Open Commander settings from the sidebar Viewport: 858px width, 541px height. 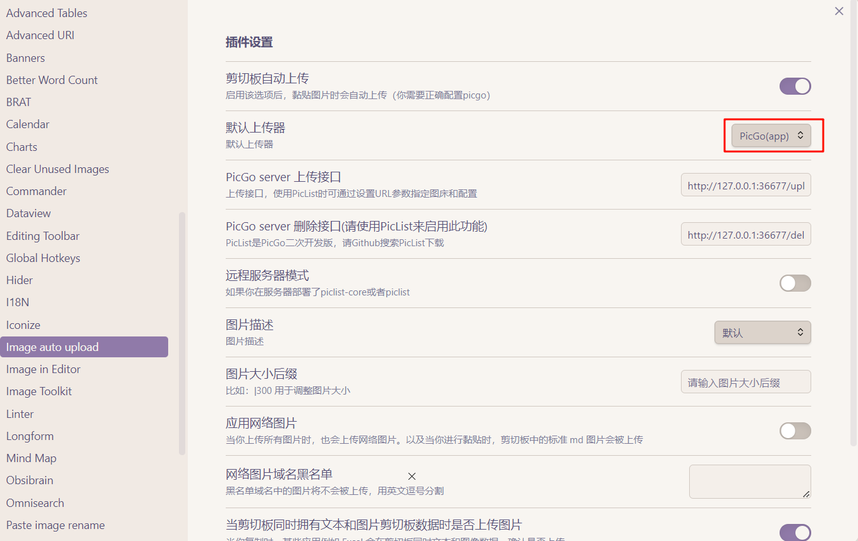[x=36, y=191]
